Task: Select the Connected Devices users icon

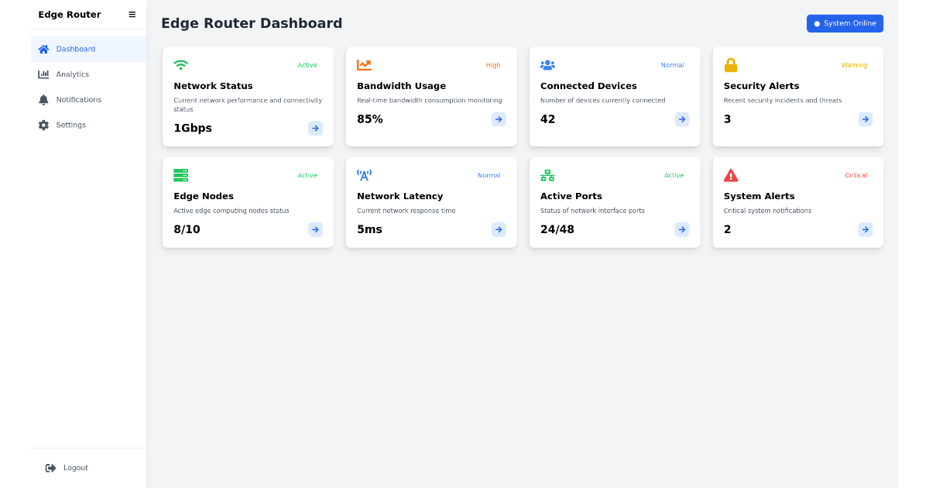Action: 547,65
